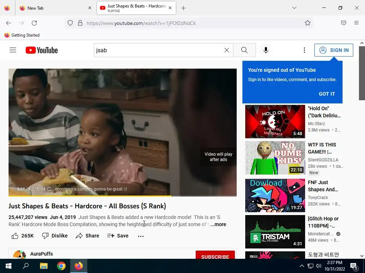The width and height of the screenshot is (365, 273).
Task: Click the magnifier search button
Action: (x=245, y=50)
